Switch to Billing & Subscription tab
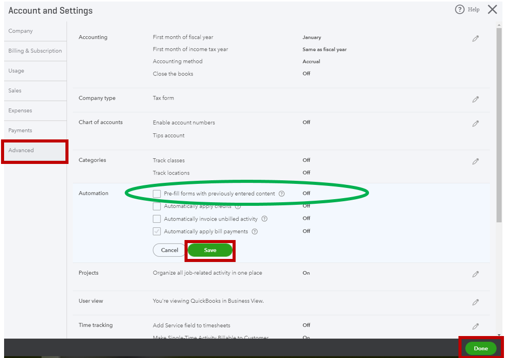Screen dimensions: 506x358 point(35,51)
